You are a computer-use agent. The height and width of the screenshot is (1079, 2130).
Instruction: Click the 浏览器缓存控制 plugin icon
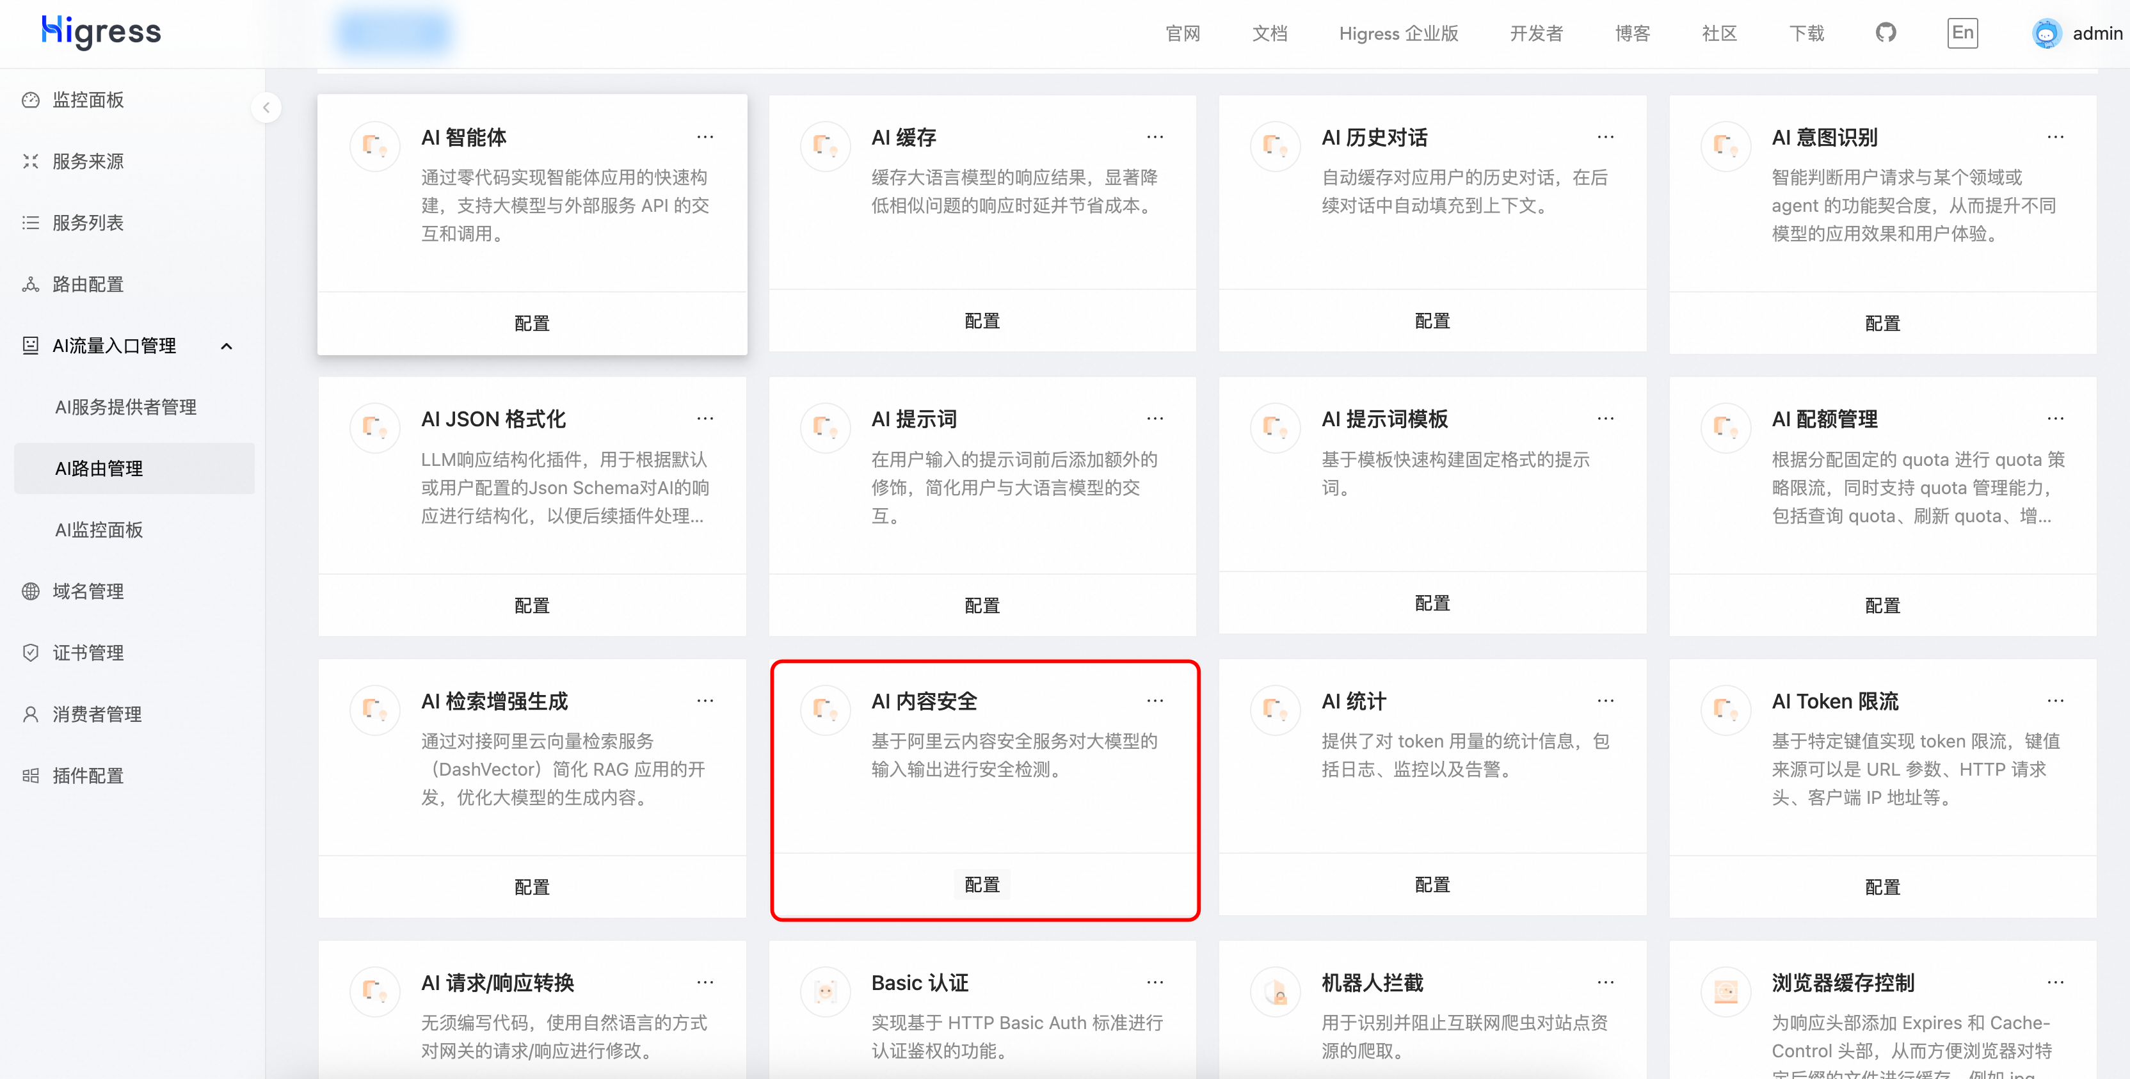click(x=1726, y=991)
